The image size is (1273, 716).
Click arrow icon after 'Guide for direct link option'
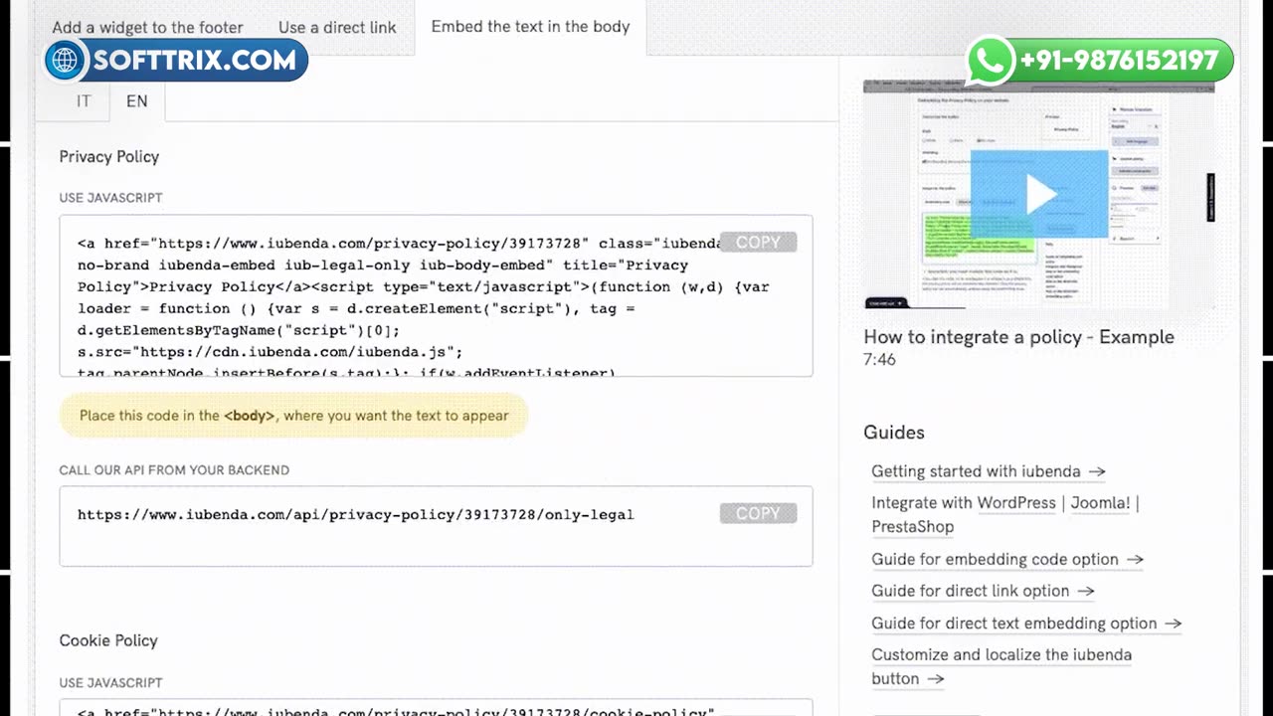[1085, 591]
